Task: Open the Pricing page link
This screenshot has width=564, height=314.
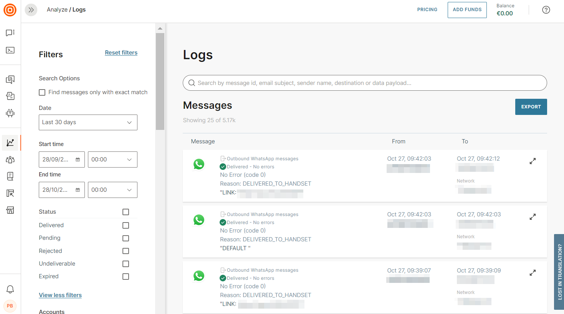Action: tap(427, 10)
